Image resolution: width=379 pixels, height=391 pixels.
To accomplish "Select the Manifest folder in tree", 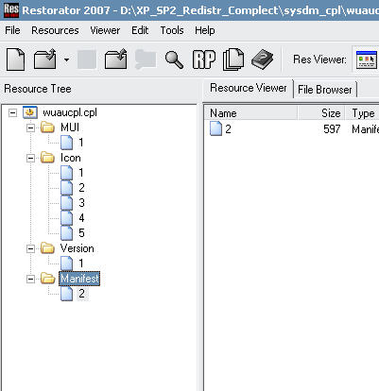I will (x=79, y=279).
